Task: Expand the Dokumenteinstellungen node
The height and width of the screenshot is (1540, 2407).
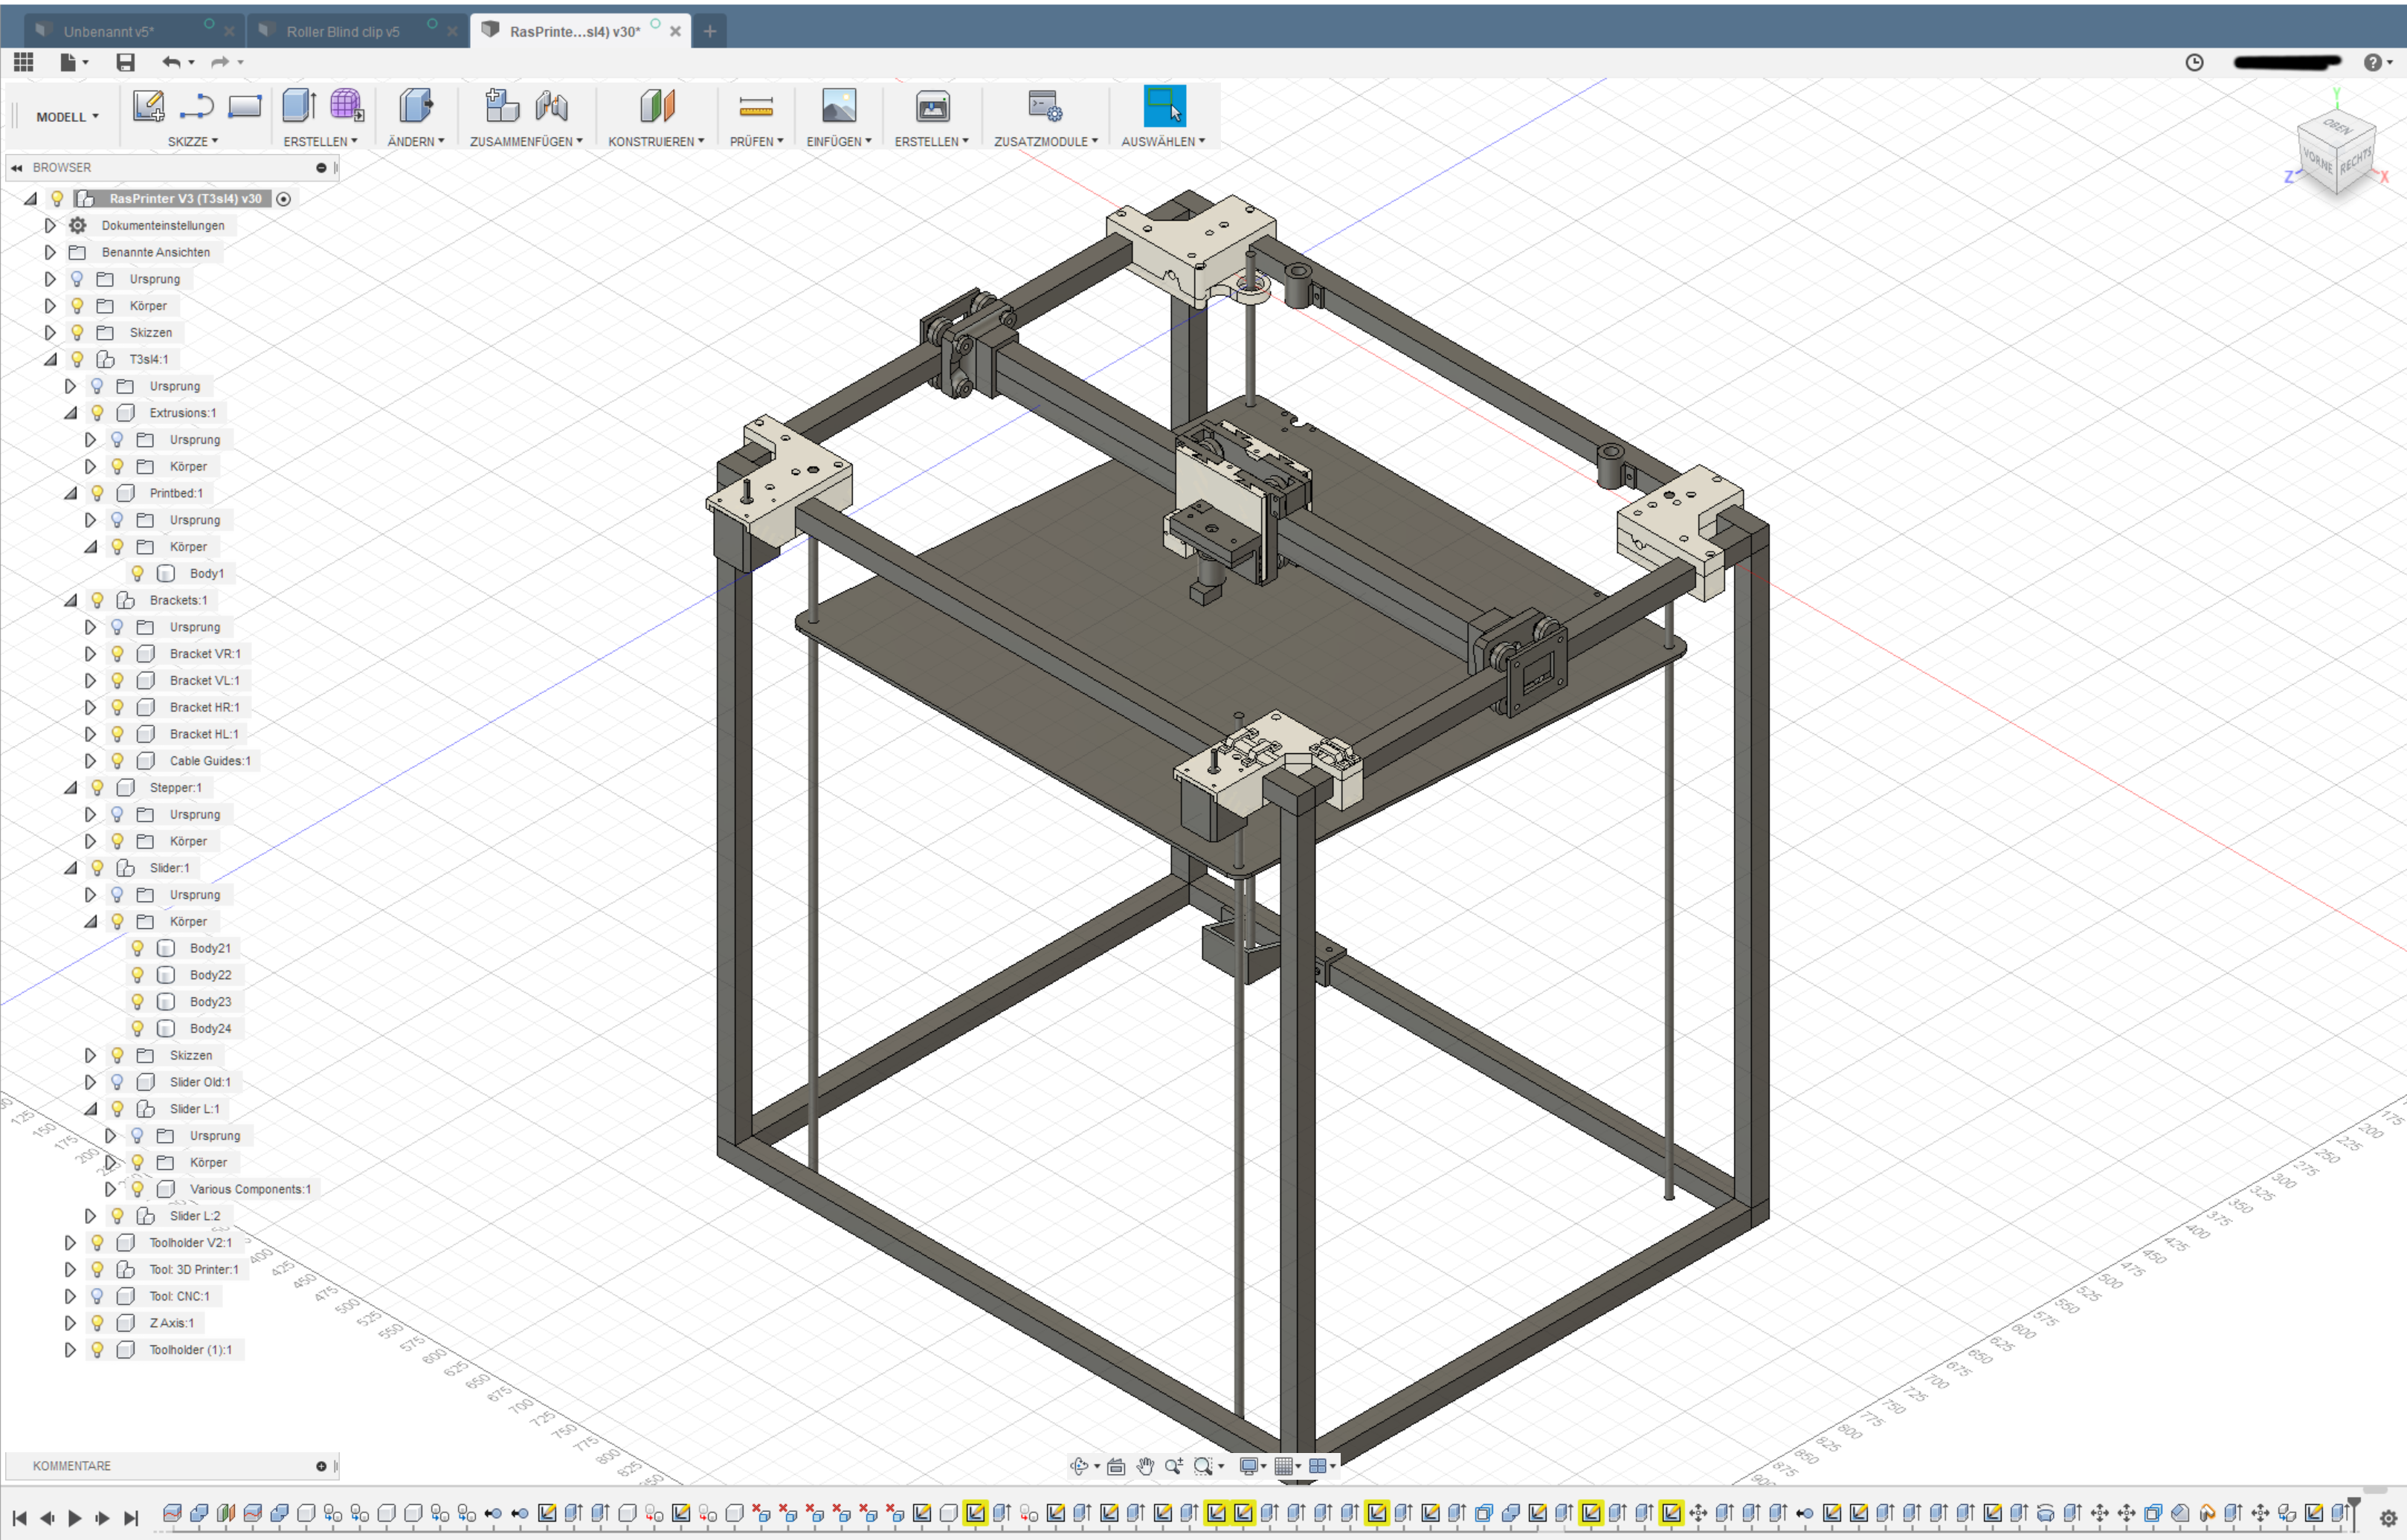Action: coord(50,226)
